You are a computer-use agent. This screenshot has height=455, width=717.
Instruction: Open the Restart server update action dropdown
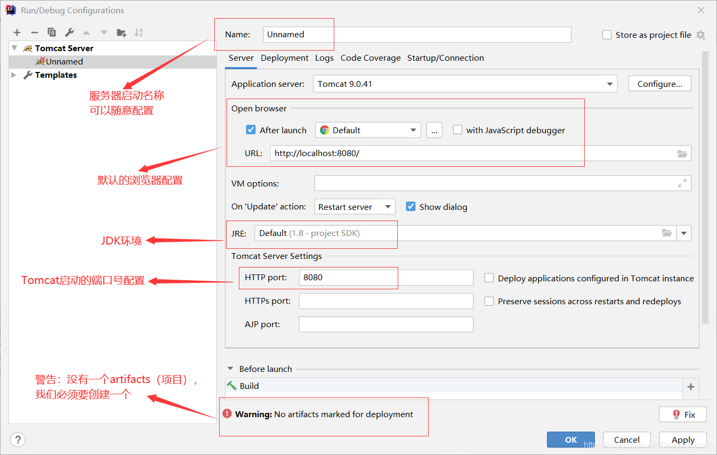[x=355, y=207]
